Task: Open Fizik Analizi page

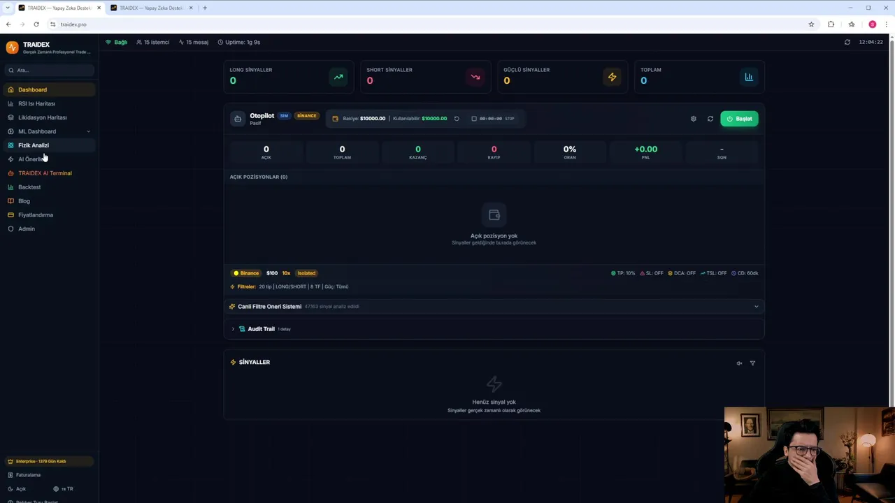Action: coord(49,145)
